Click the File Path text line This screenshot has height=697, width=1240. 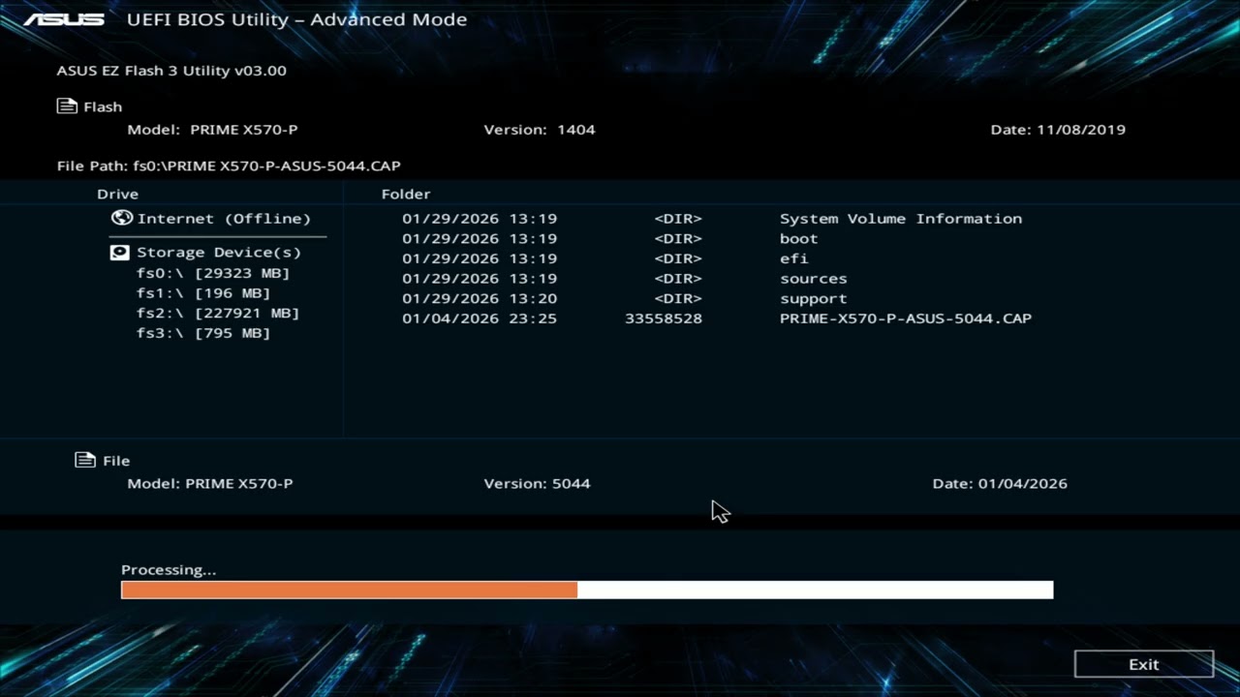pos(229,166)
